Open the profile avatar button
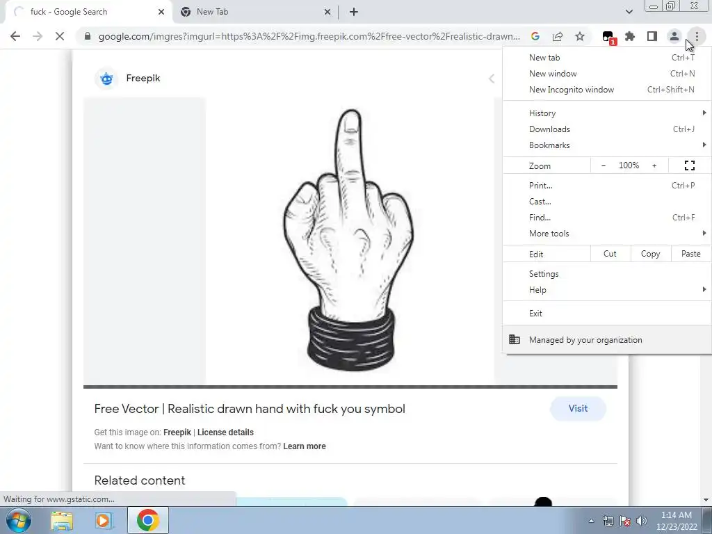 (x=674, y=36)
